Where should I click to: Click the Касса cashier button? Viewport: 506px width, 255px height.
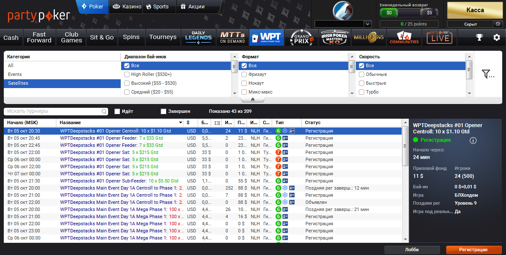(x=475, y=10)
